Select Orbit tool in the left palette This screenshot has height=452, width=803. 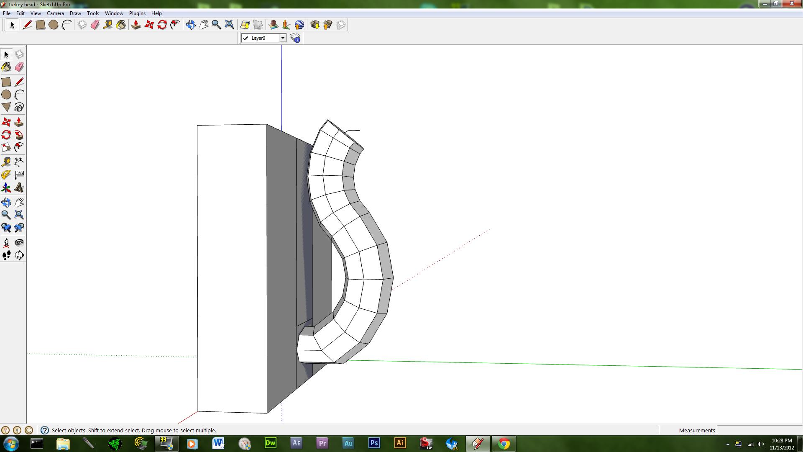point(6,203)
